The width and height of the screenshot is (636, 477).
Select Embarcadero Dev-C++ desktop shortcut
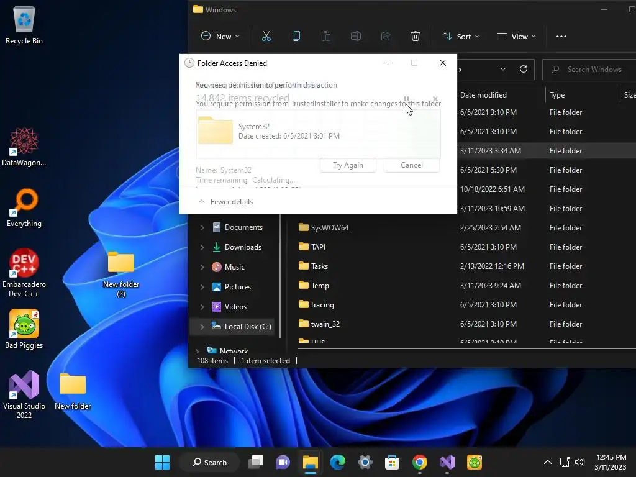(x=24, y=273)
